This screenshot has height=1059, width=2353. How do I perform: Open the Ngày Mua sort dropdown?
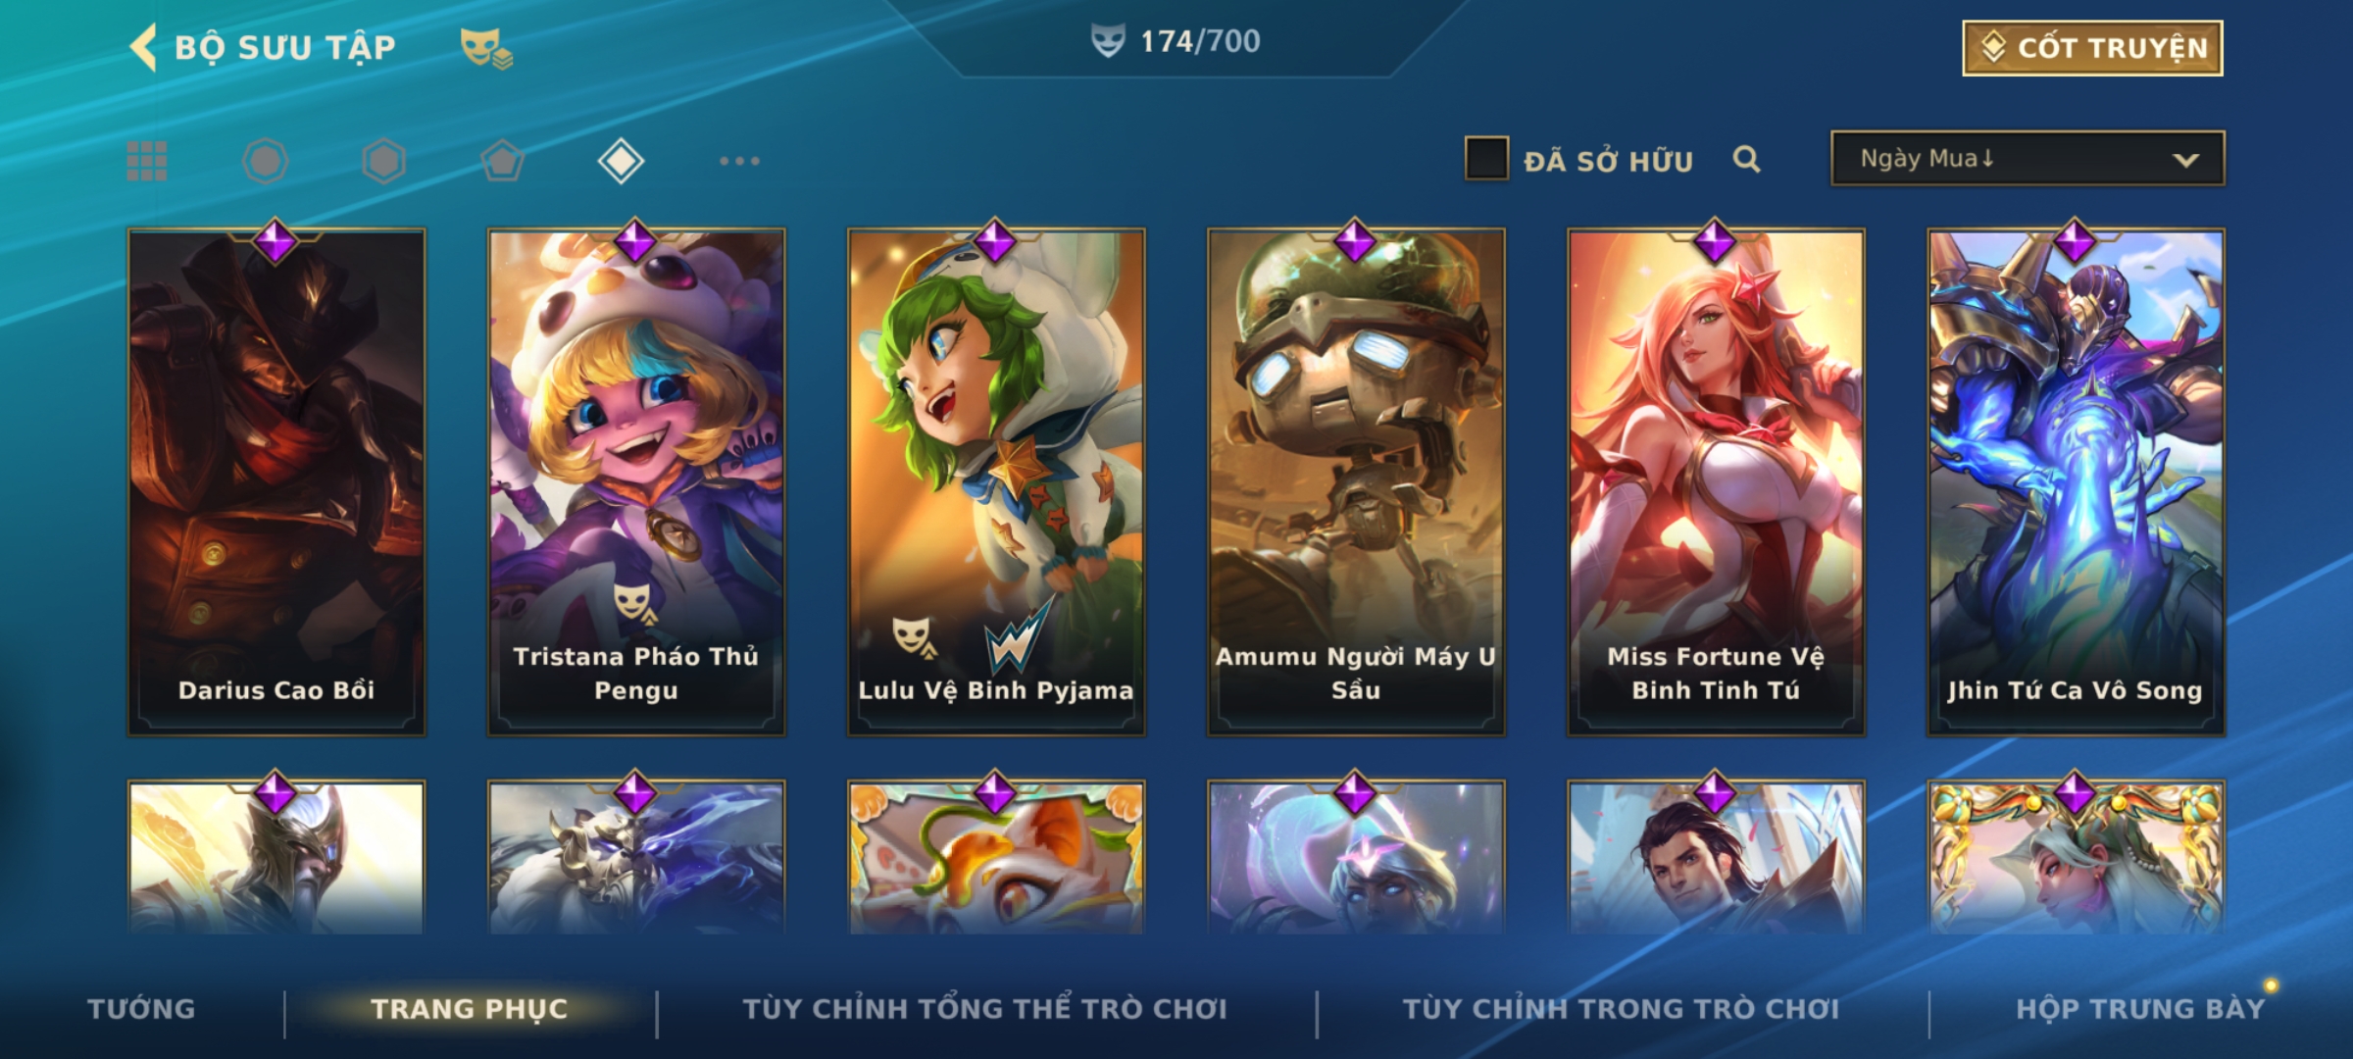pyautogui.click(x=2028, y=158)
